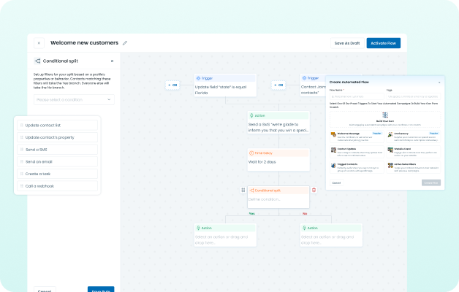The image size is (459, 292).
Task: Select 'Send a SMS' from actions list
Action: point(57,150)
